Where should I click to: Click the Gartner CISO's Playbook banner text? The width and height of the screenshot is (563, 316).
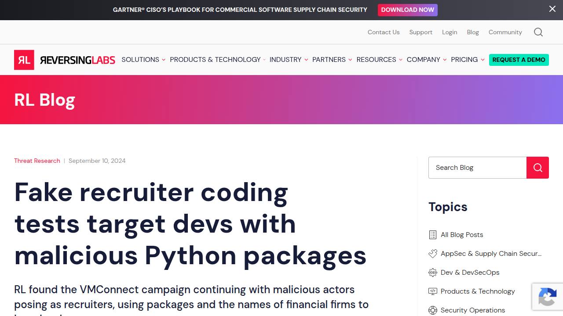240,10
